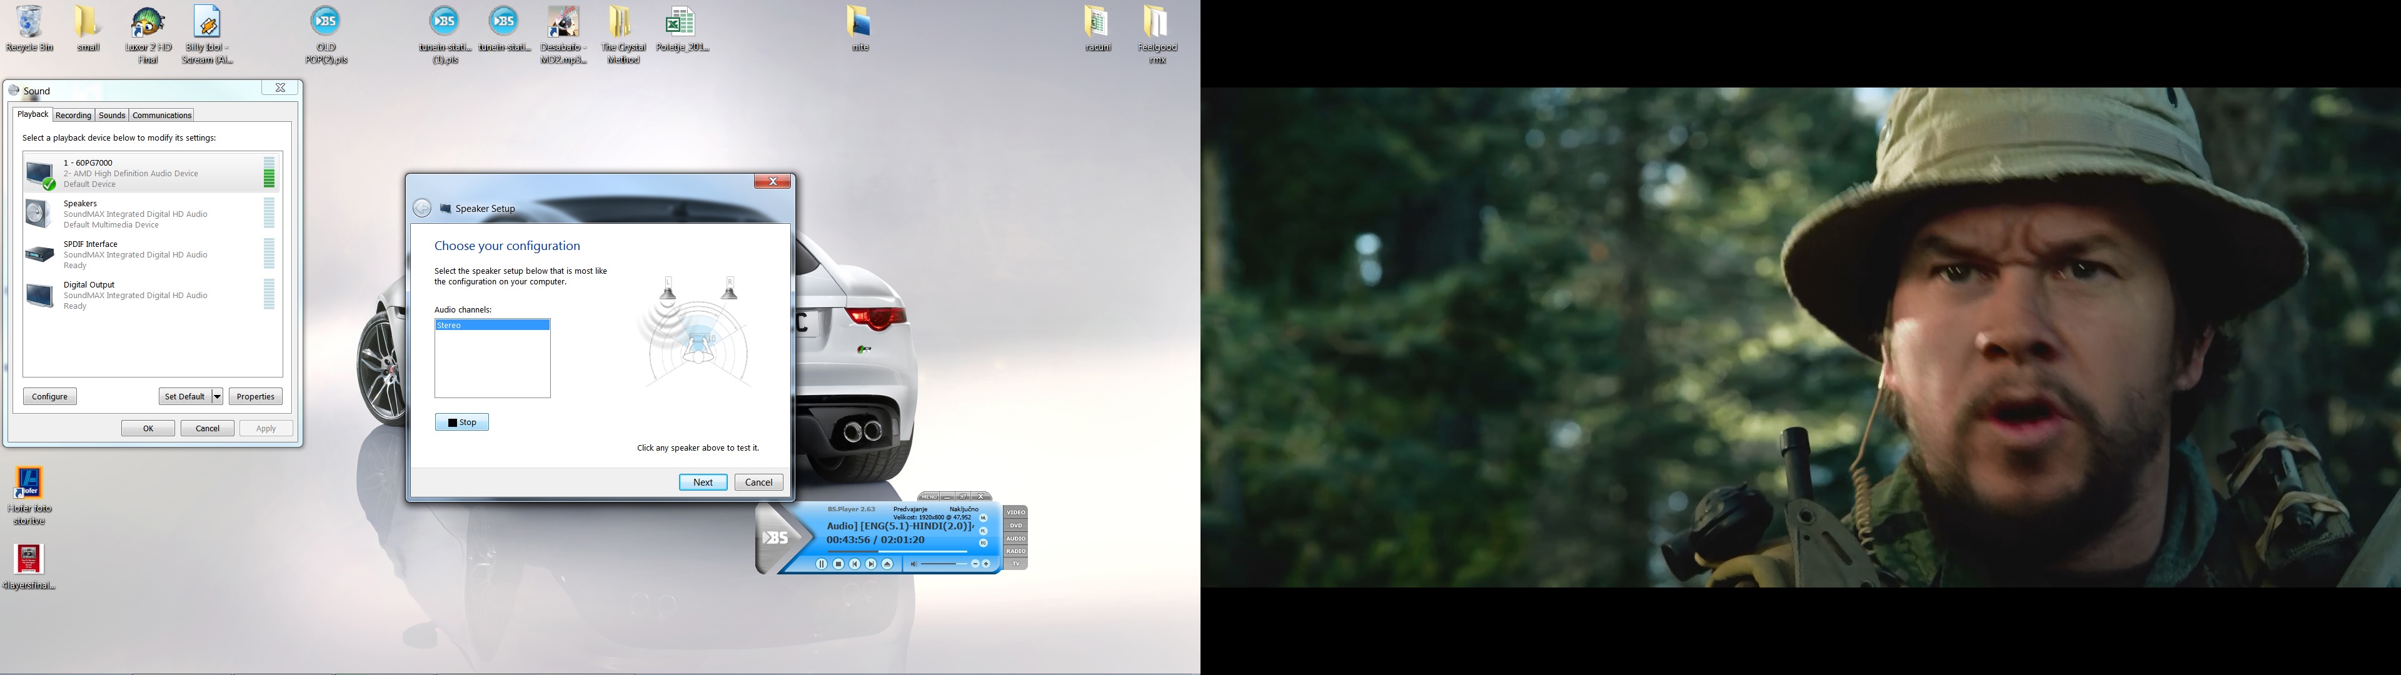Image resolution: width=2401 pixels, height=675 pixels.
Task: Open the Recycle Bin desktop icon
Action: click(30, 28)
